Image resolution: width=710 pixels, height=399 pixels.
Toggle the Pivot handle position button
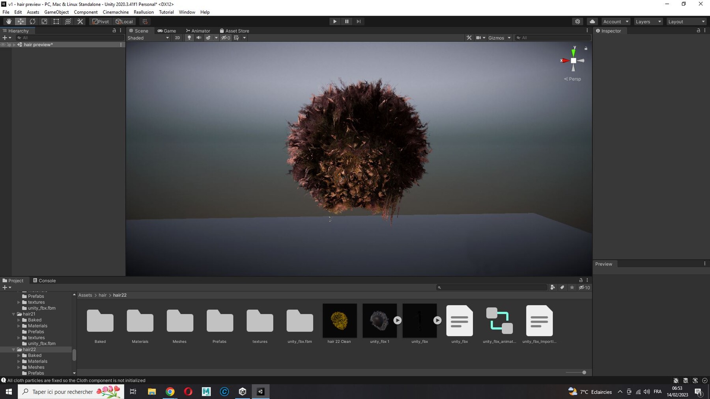pyautogui.click(x=101, y=22)
